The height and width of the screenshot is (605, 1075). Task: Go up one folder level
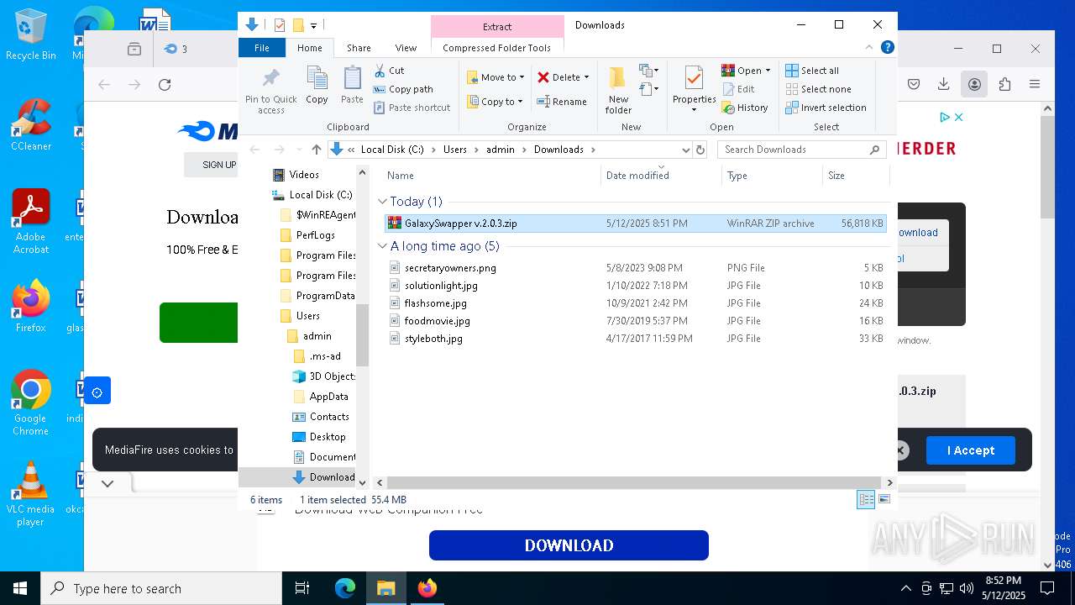coord(316,150)
